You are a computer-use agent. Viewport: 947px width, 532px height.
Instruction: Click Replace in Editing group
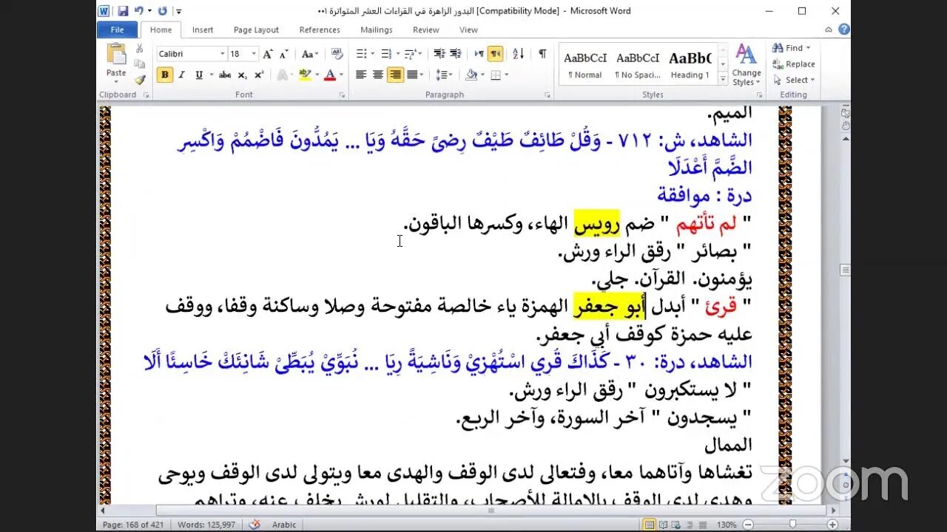point(794,64)
